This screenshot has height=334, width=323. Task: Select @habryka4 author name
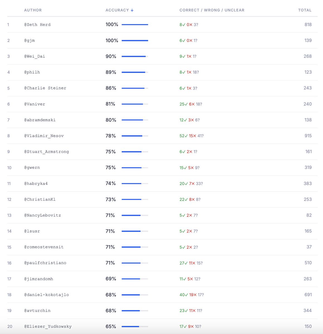[36, 183]
